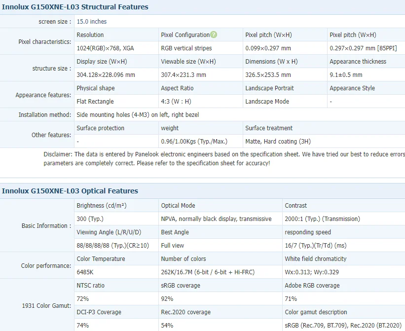Click the 'DCI-P3 Coverage' header cell
The height and width of the screenshot is (331, 405).
coord(99,312)
